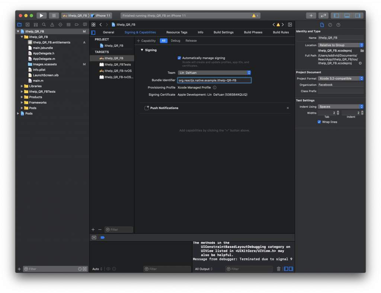
Task: Show only the console pane
Action: point(291,269)
